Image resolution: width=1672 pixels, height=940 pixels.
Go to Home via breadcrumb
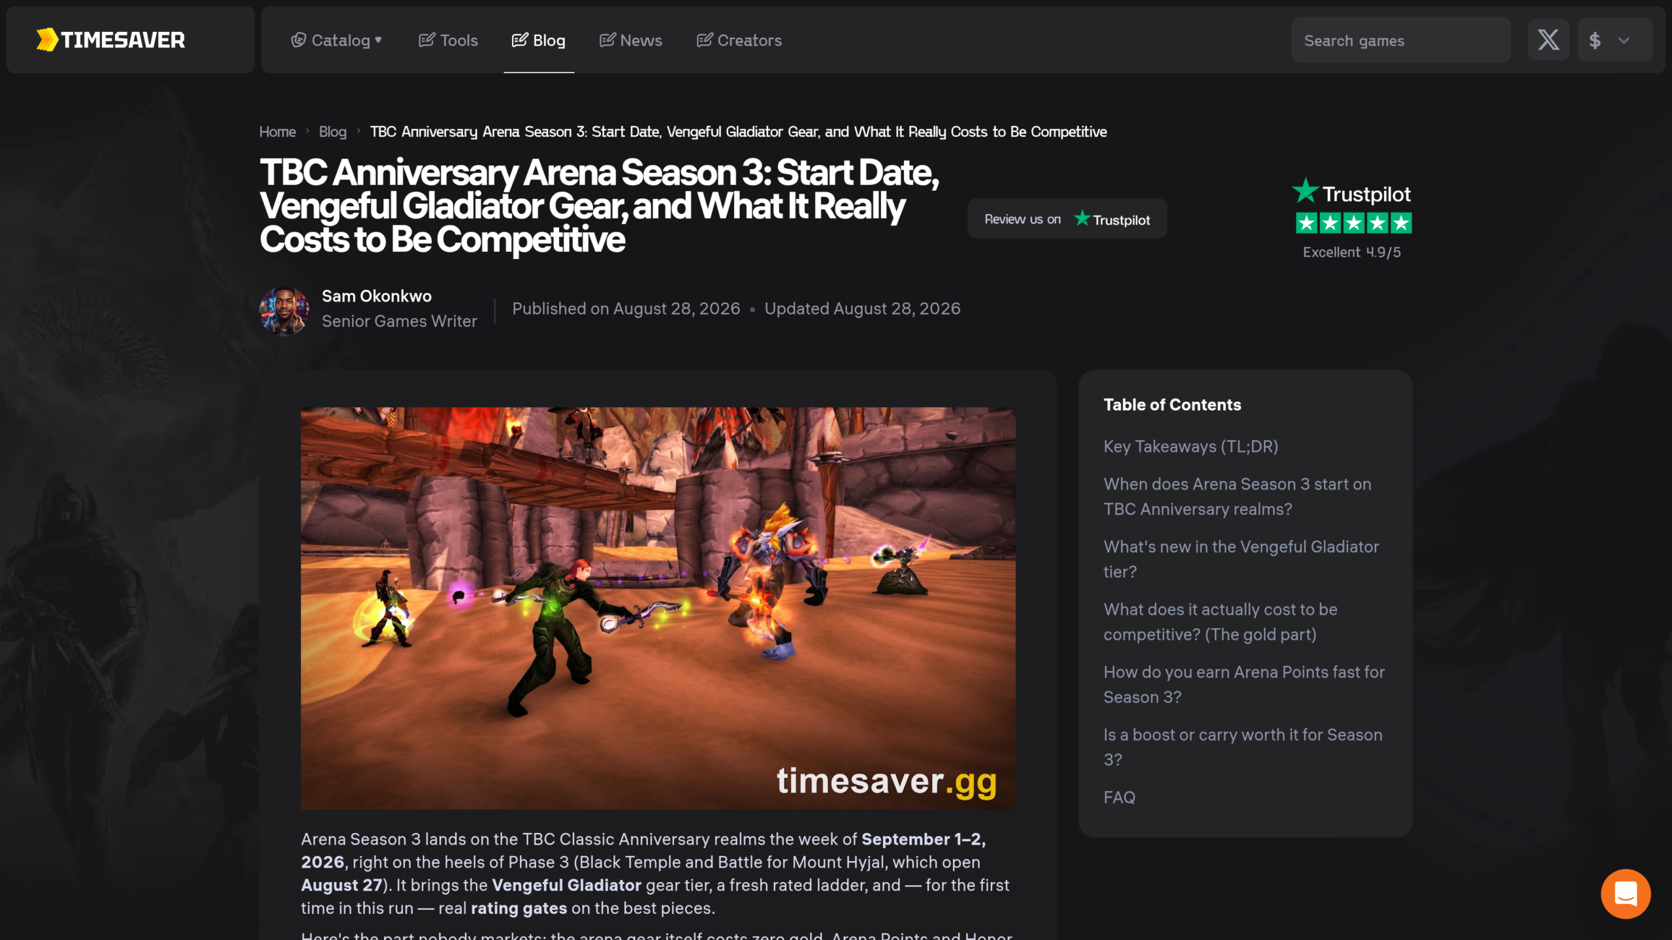pyautogui.click(x=278, y=132)
